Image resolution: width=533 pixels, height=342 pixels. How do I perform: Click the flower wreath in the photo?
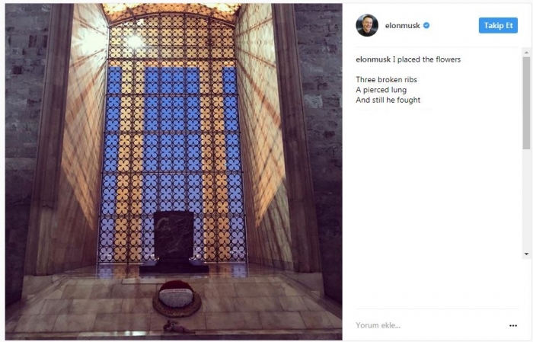(177, 299)
